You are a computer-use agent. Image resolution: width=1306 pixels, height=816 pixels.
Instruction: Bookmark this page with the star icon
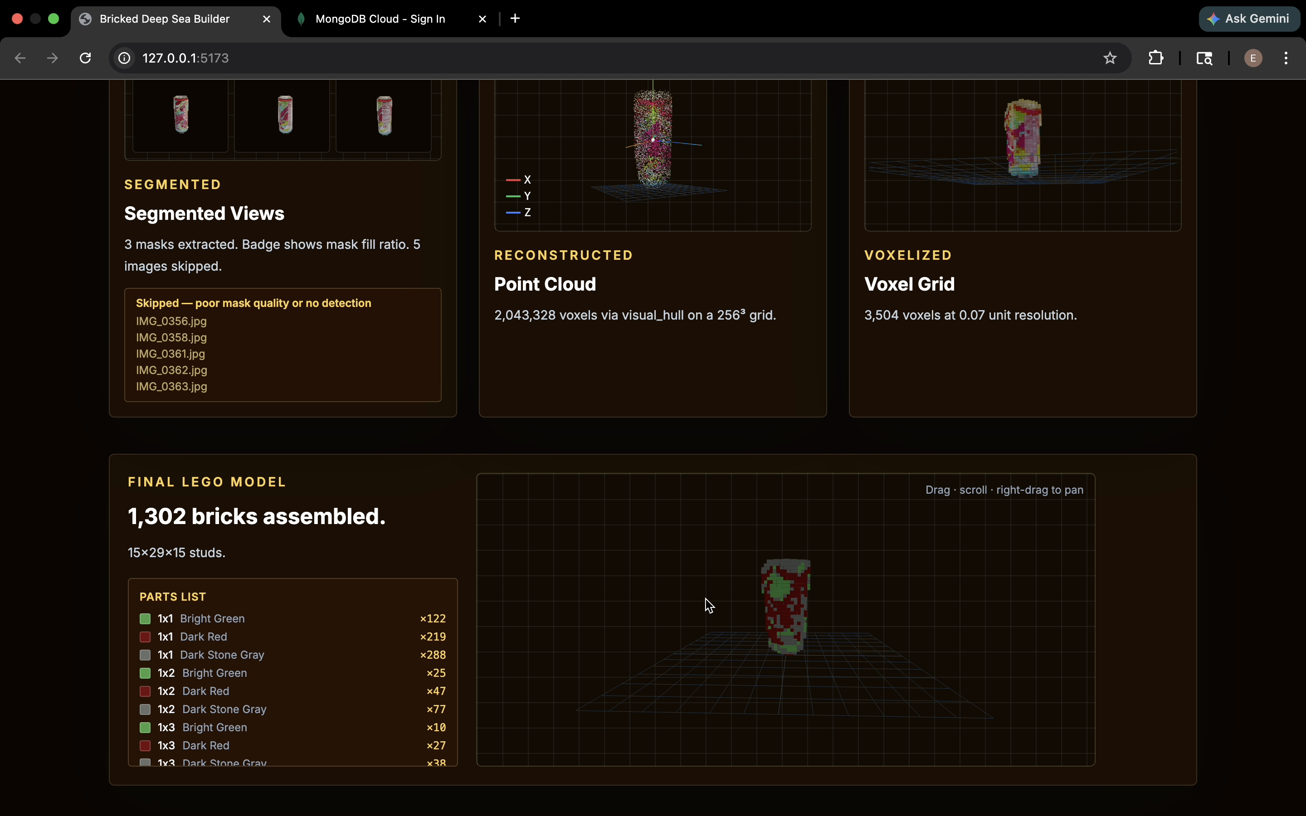(x=1110, y=58)
